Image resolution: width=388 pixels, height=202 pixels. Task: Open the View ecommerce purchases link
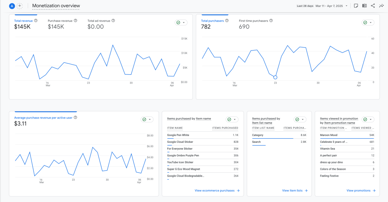(217, 191)
